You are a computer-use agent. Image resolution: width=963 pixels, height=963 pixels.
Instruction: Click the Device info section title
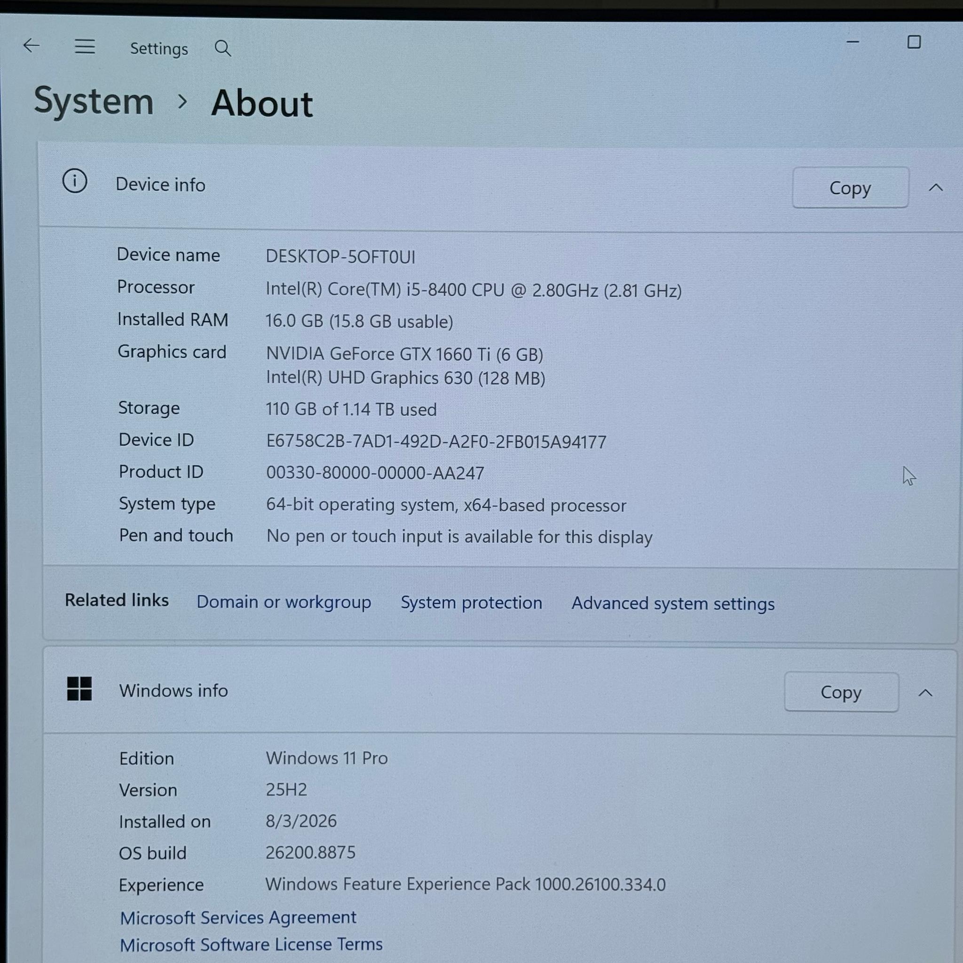(x=160, y=185)
